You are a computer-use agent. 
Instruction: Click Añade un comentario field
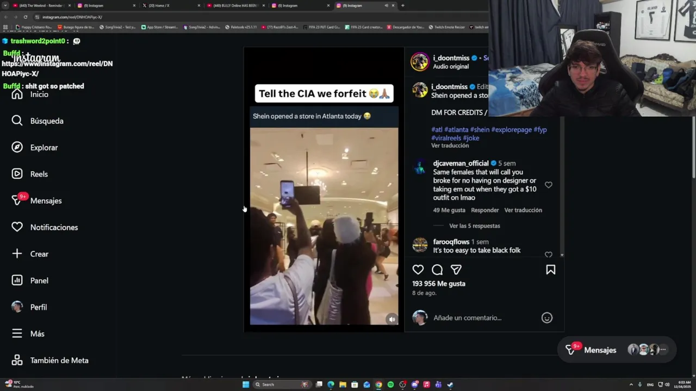[484, 318]
